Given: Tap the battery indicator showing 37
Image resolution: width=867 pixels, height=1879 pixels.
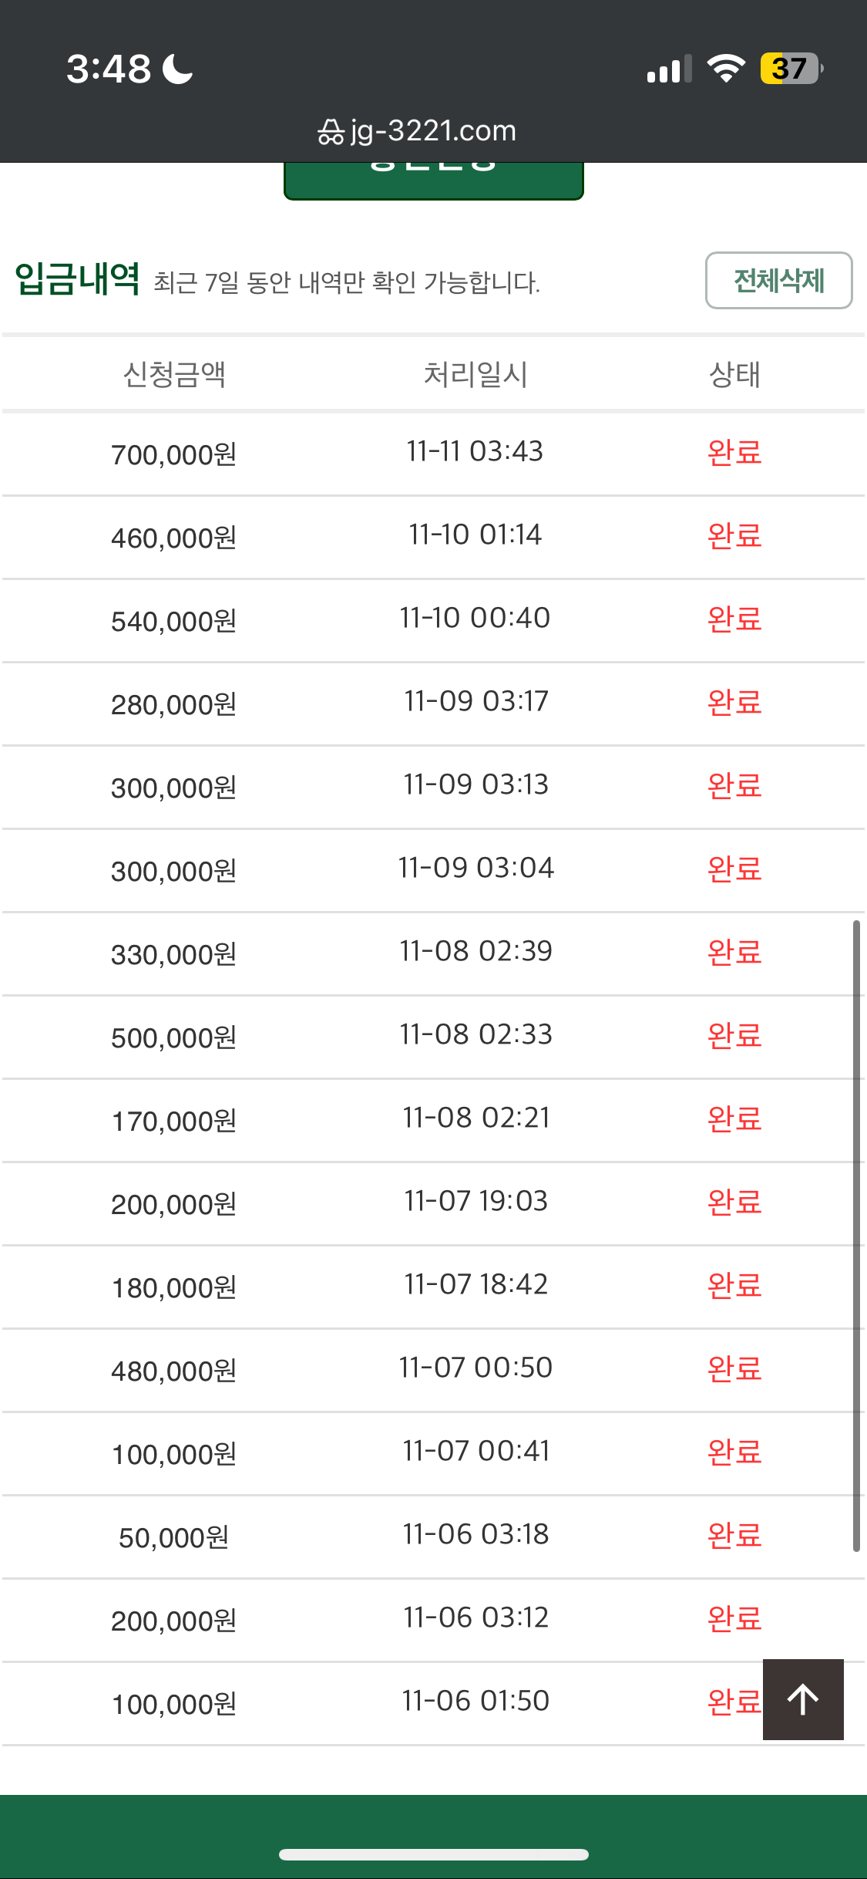Looking at the screenshot, I should click(x=791, y=69).
